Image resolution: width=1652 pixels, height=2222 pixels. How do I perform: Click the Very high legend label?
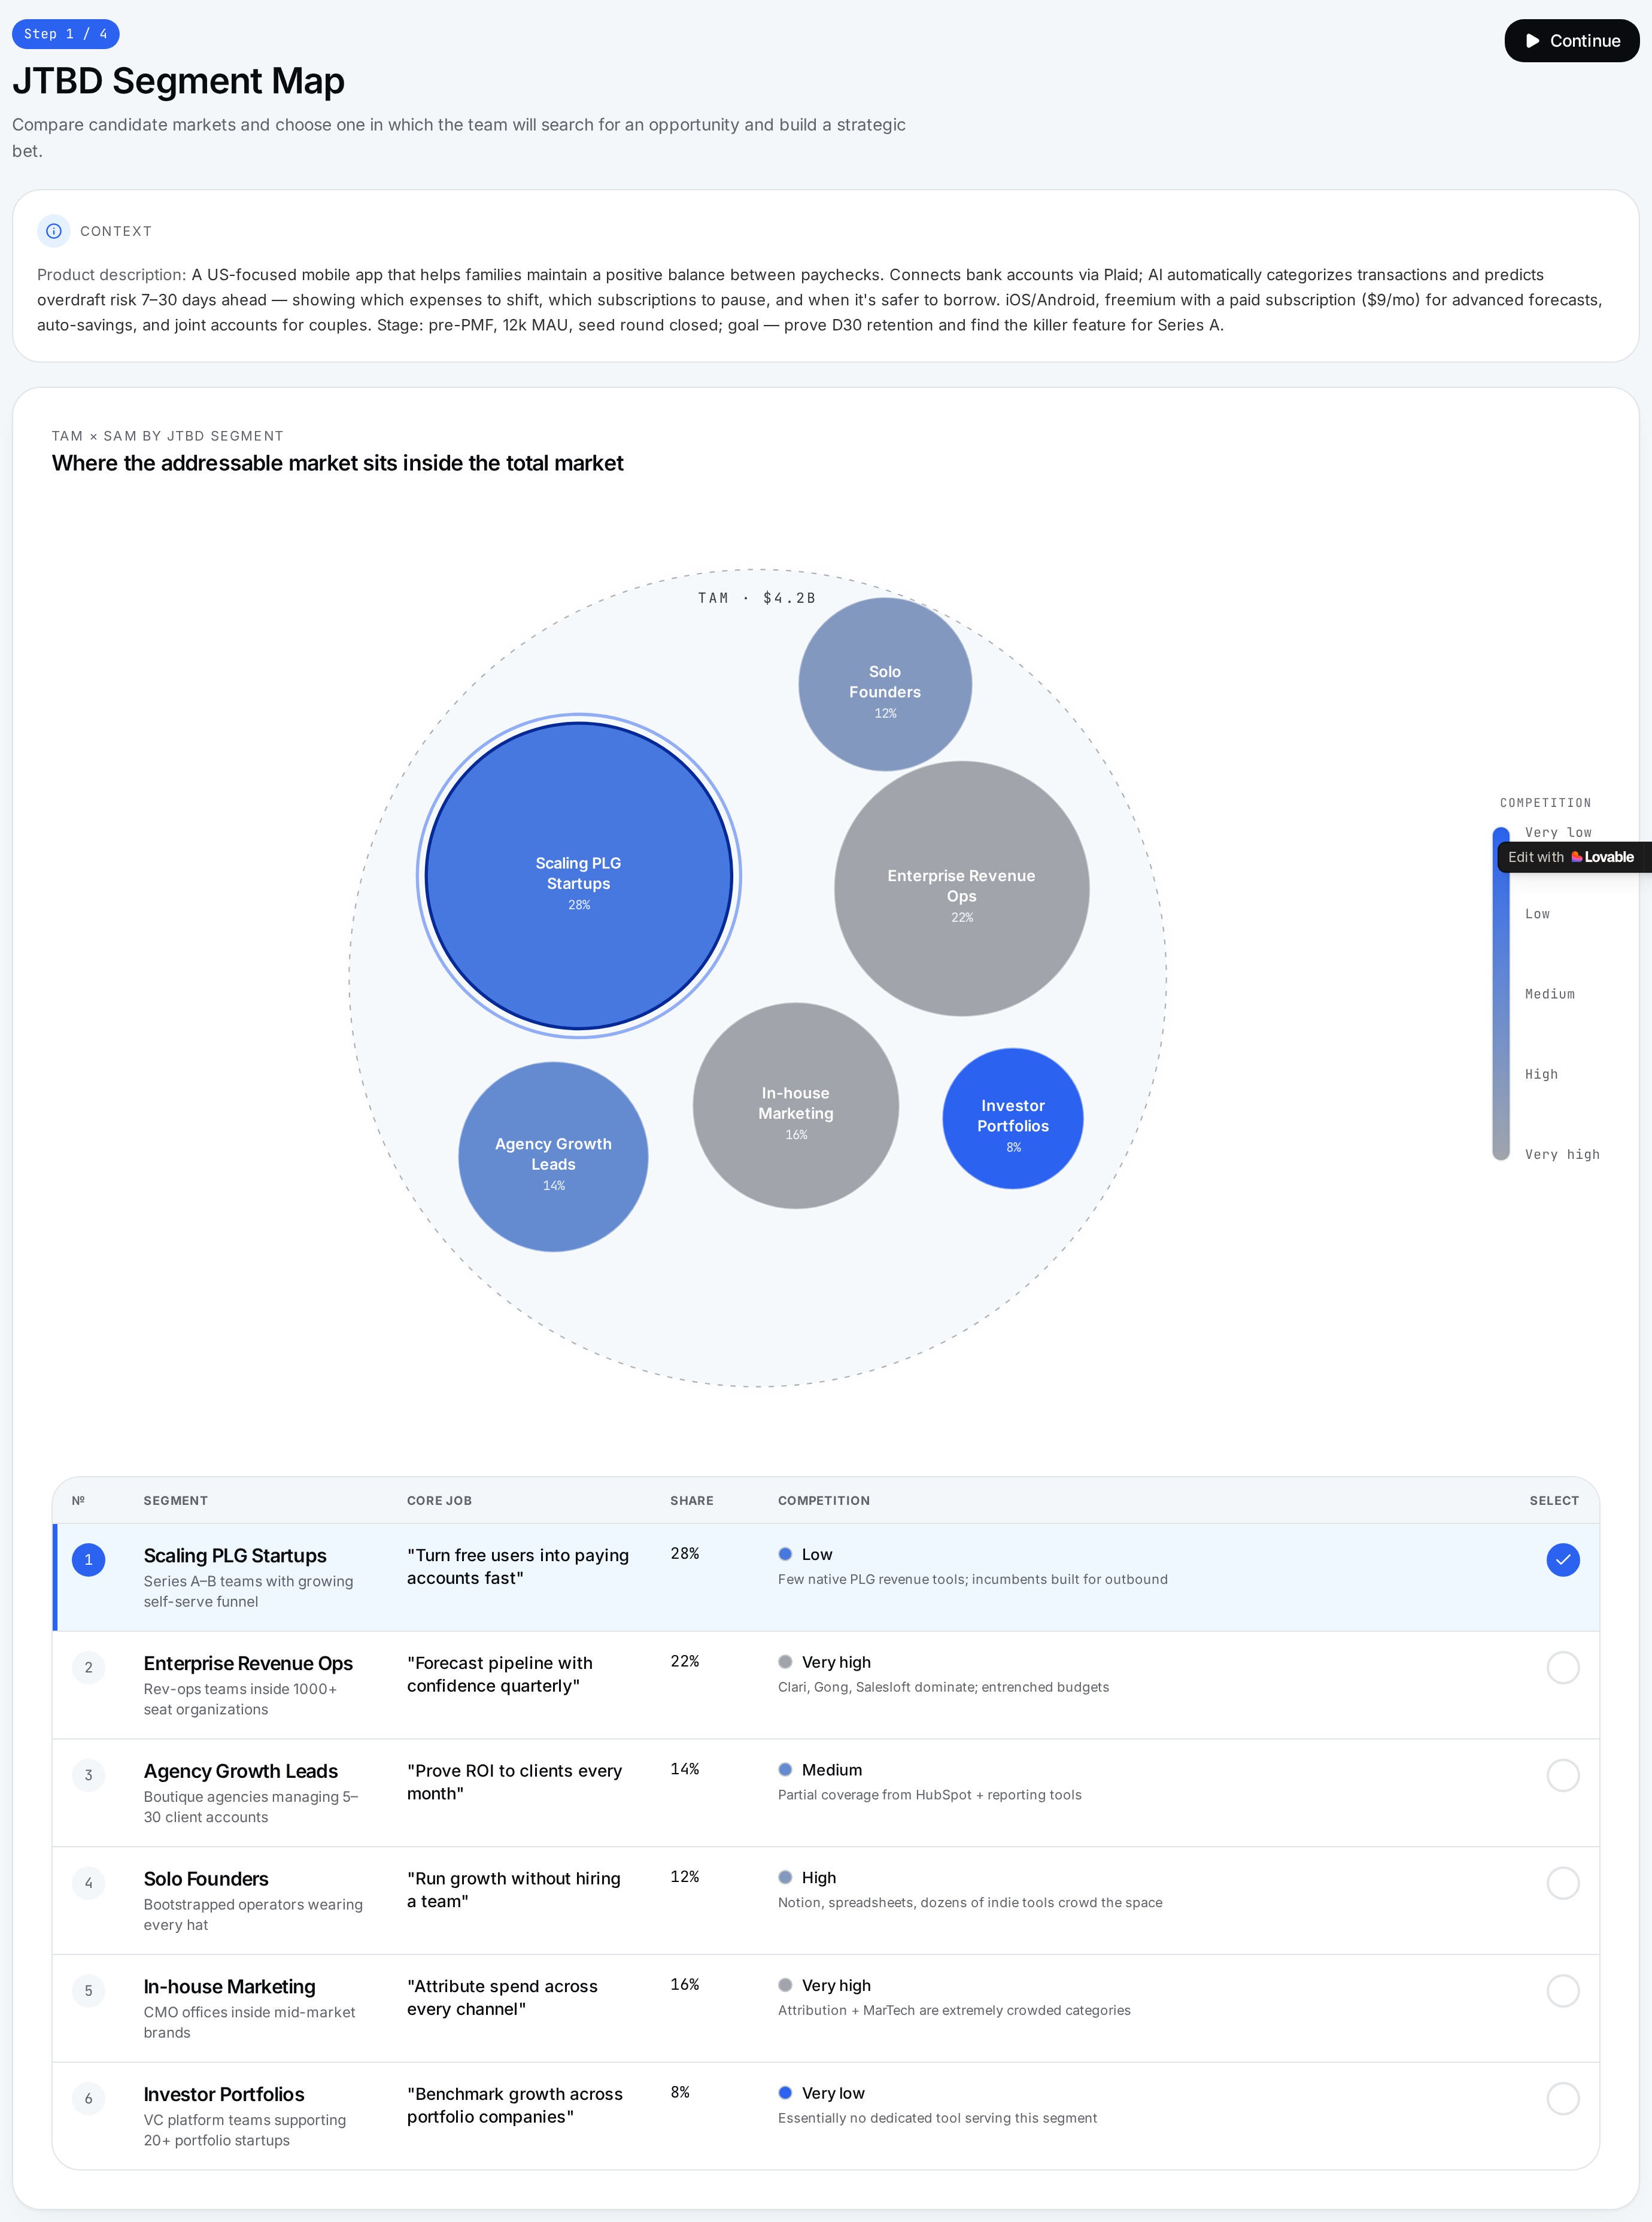pyautogui.click(x=1562, y=1154)
